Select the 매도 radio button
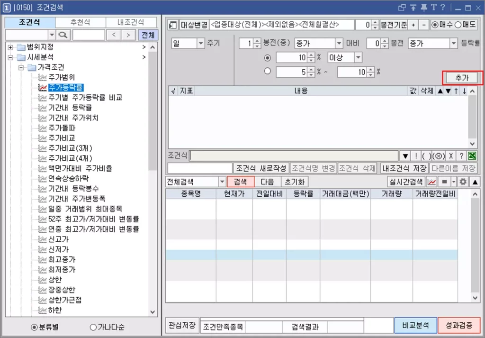Screen dimensions: 485x338 click(x=458, y=25)
